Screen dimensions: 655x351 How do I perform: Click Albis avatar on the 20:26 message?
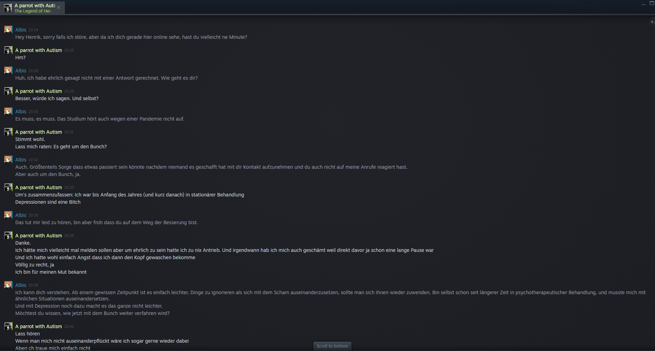[8, 70]
